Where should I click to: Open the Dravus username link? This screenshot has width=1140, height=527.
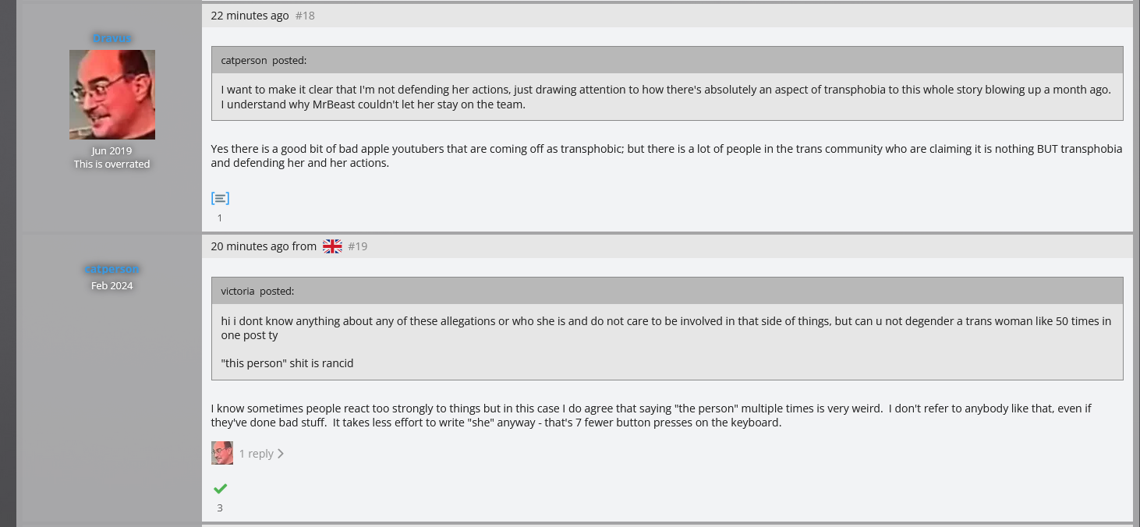coord(112,37)
